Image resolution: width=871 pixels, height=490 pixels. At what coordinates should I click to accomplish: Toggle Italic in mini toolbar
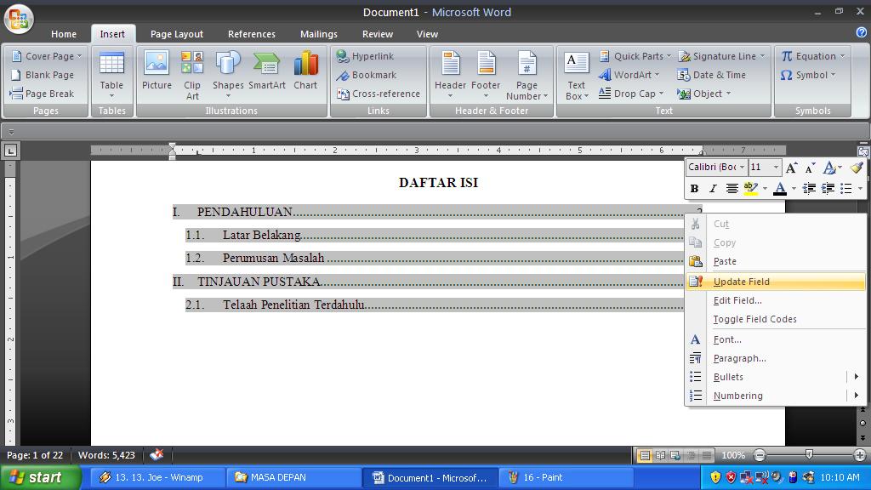tap(714, 189)
